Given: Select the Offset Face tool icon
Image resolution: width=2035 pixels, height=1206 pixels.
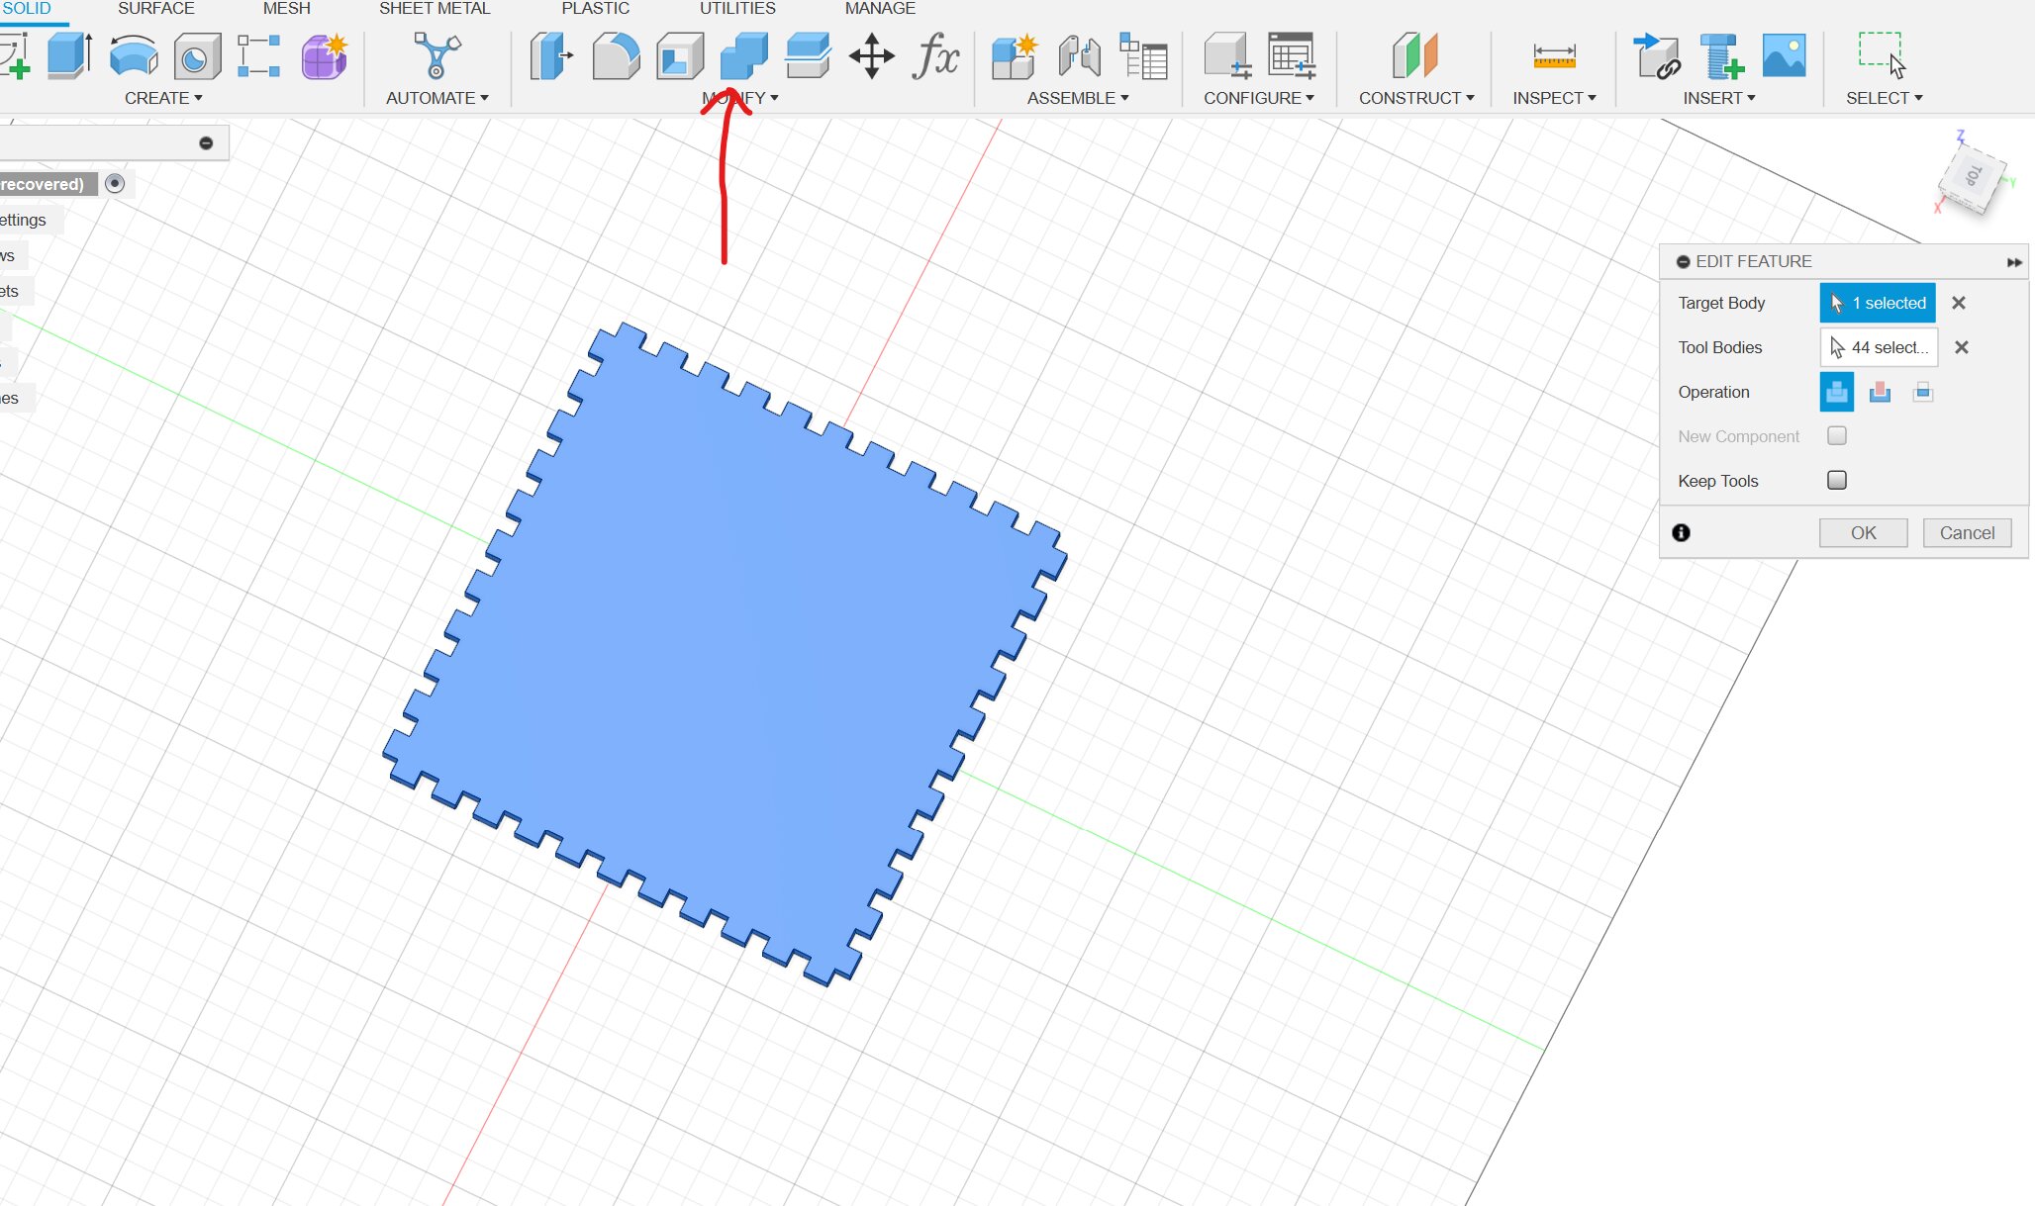Looking at the screenshot, I should tap(808, 55).
